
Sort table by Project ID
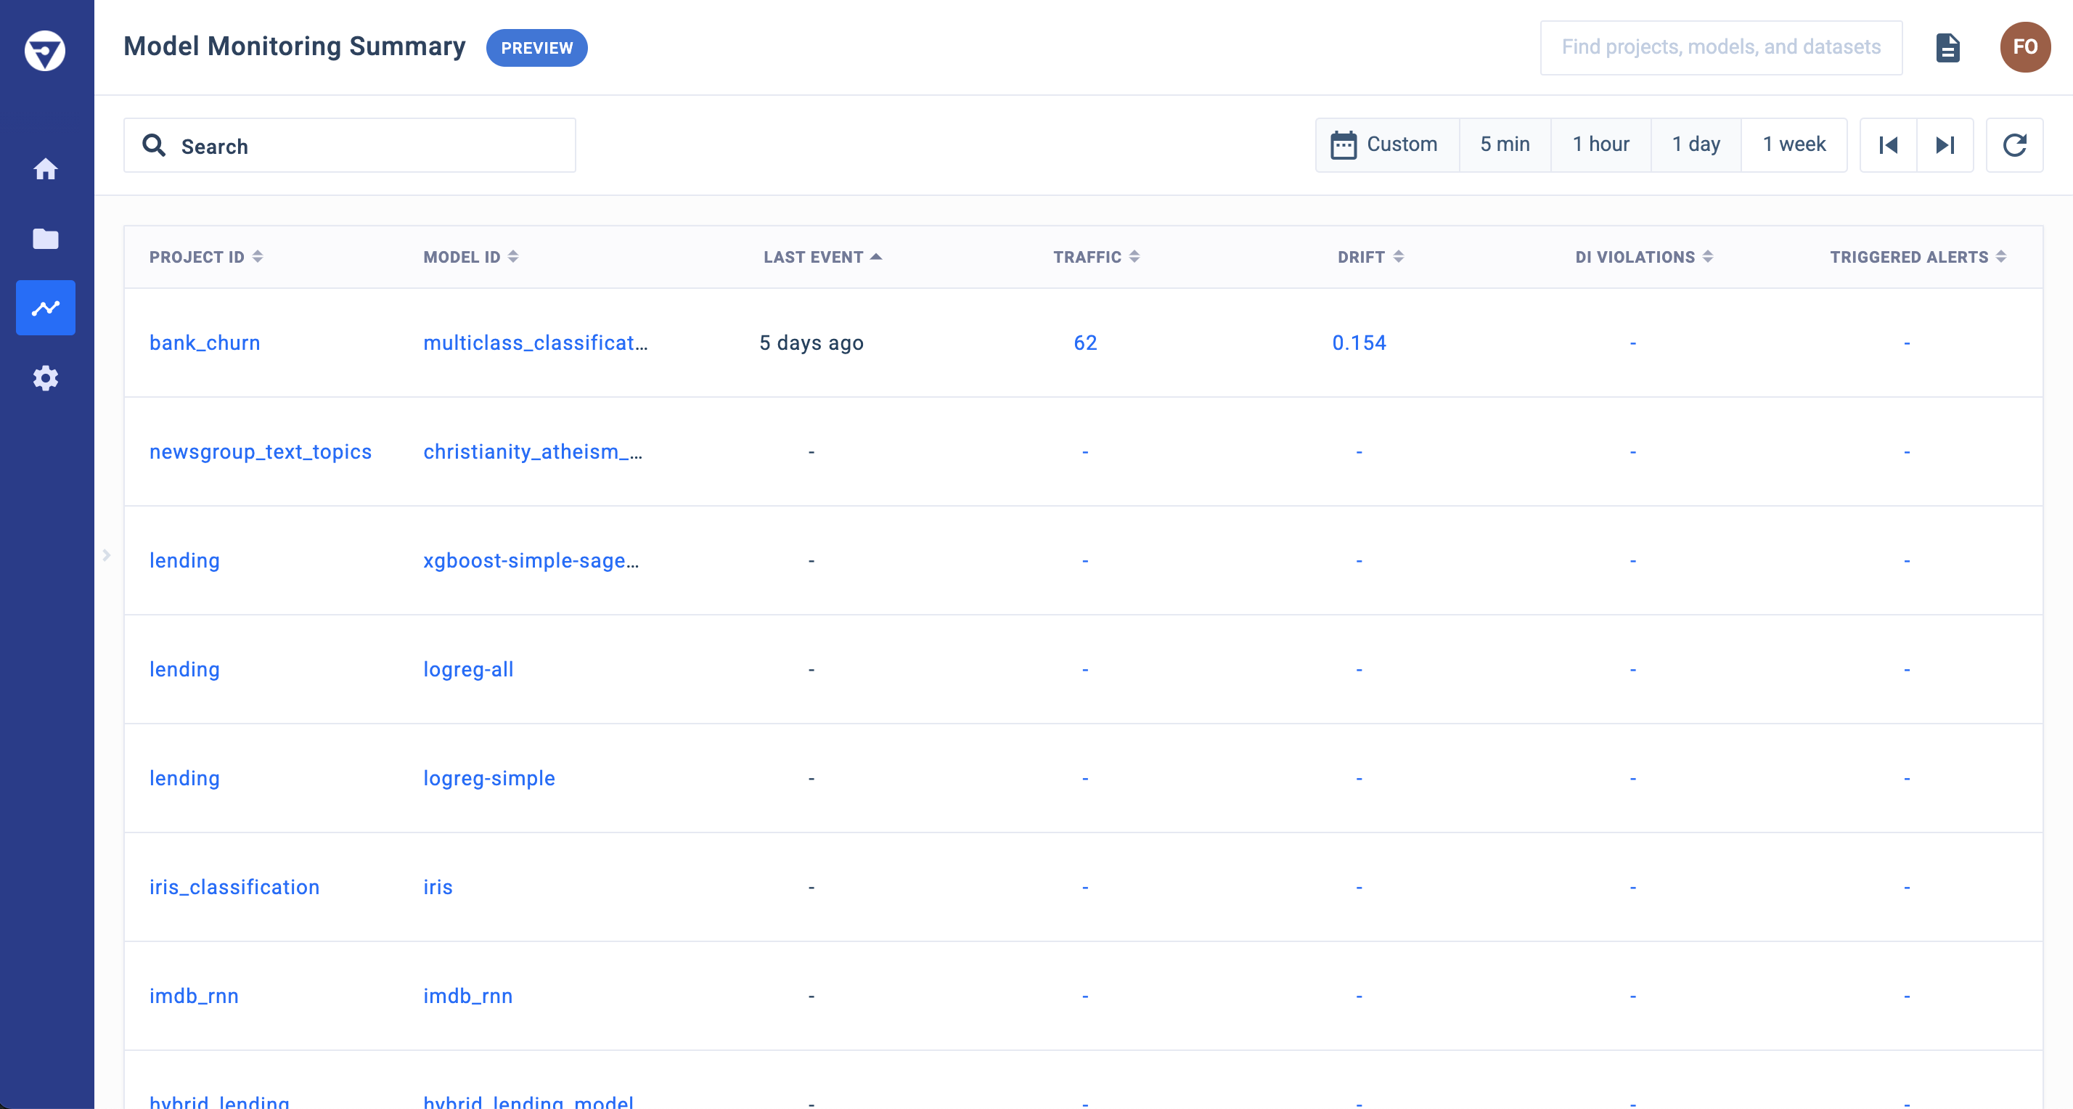(x=206, y=257)
